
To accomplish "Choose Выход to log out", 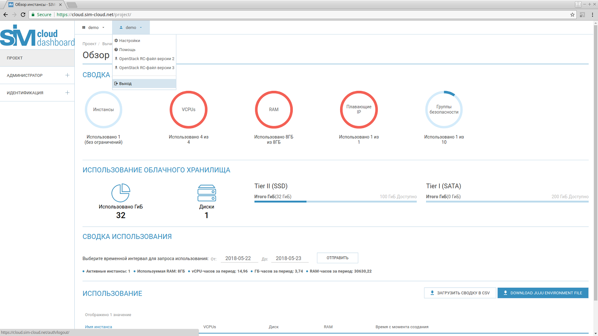I will [x=125, y=84].
